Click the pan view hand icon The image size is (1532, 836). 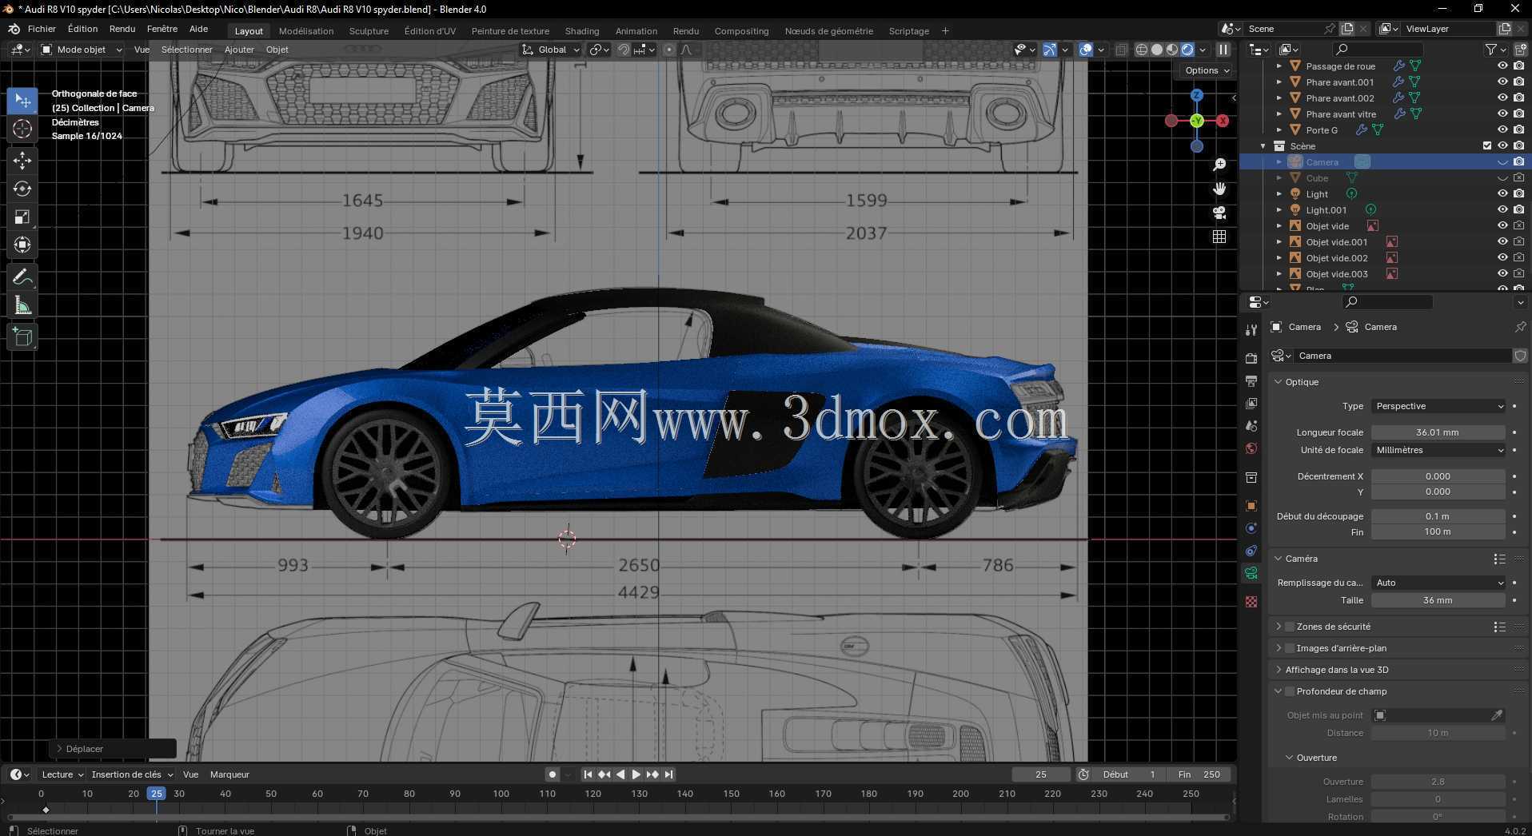(1219, 189)
